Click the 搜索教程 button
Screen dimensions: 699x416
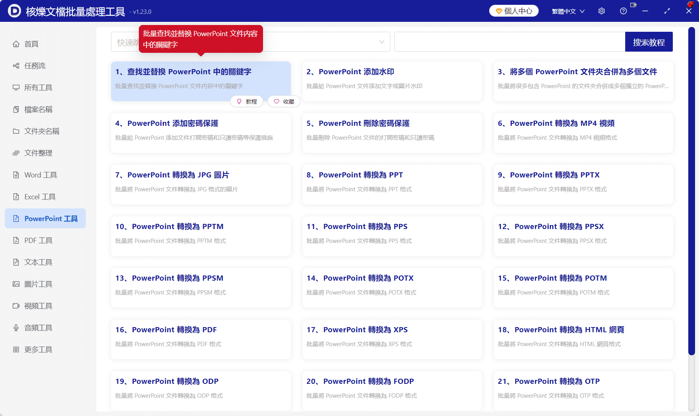[x=649, y=42]
